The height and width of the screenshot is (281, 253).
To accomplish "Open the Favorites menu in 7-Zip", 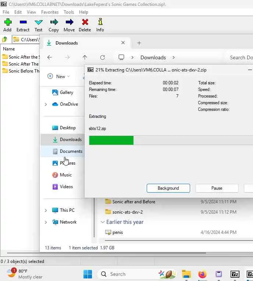I will (x=50, y=12).
